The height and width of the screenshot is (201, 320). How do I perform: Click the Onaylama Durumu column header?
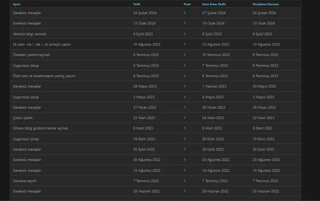(x=266, y=4)
